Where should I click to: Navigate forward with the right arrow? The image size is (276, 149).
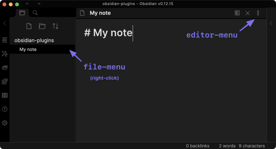coord(39,4)
